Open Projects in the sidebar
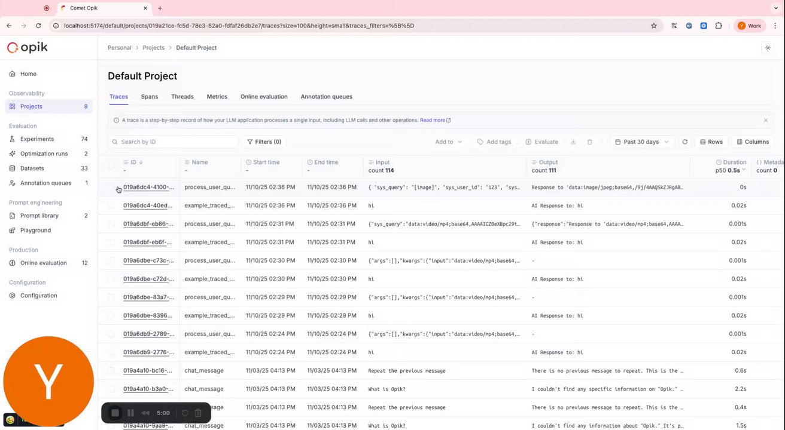Screen dimensions: 785x430 pyautogui.click(x=48, y=106)
